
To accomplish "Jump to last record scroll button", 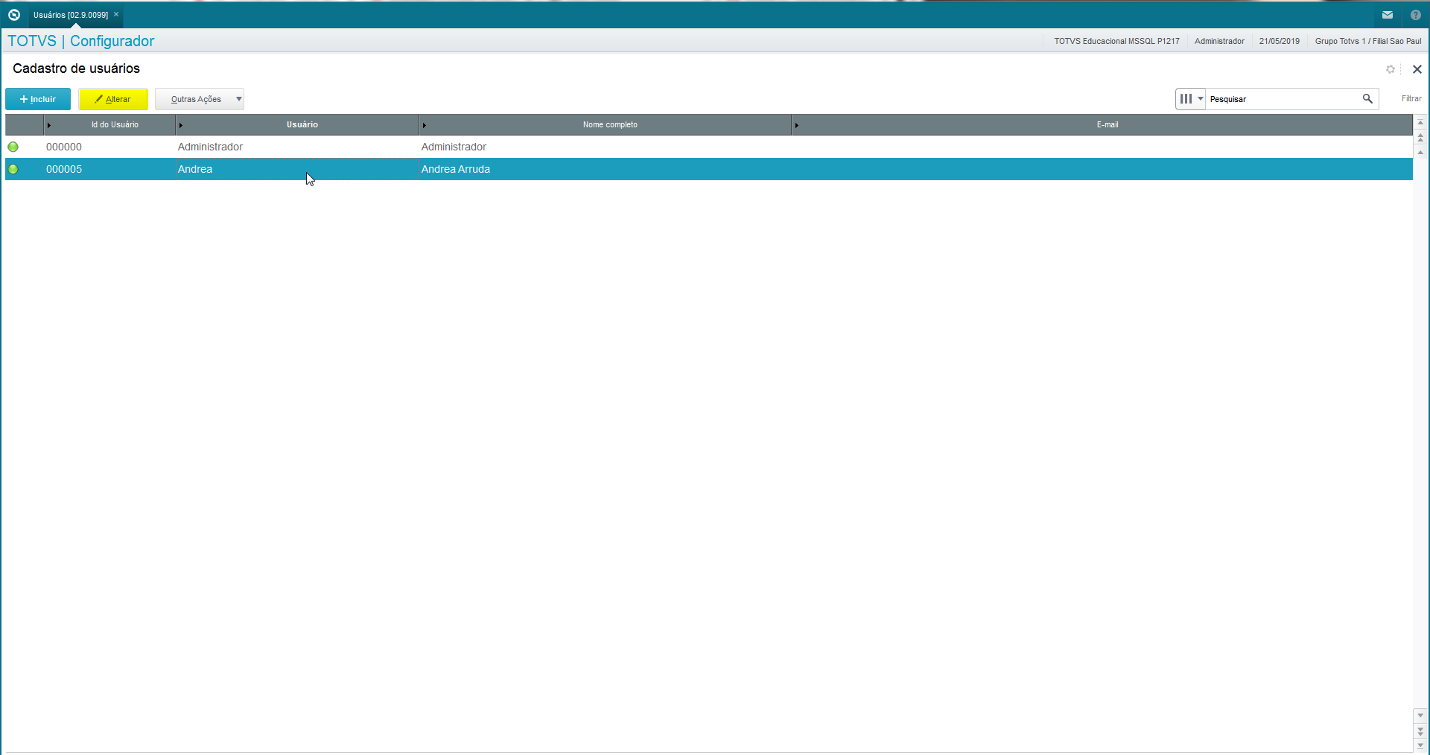I will [x=1420, y=745].
